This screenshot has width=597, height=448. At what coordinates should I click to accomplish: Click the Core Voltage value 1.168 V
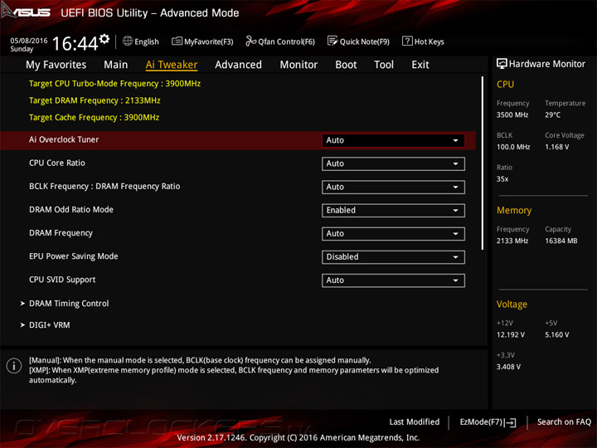coord(557,147)
